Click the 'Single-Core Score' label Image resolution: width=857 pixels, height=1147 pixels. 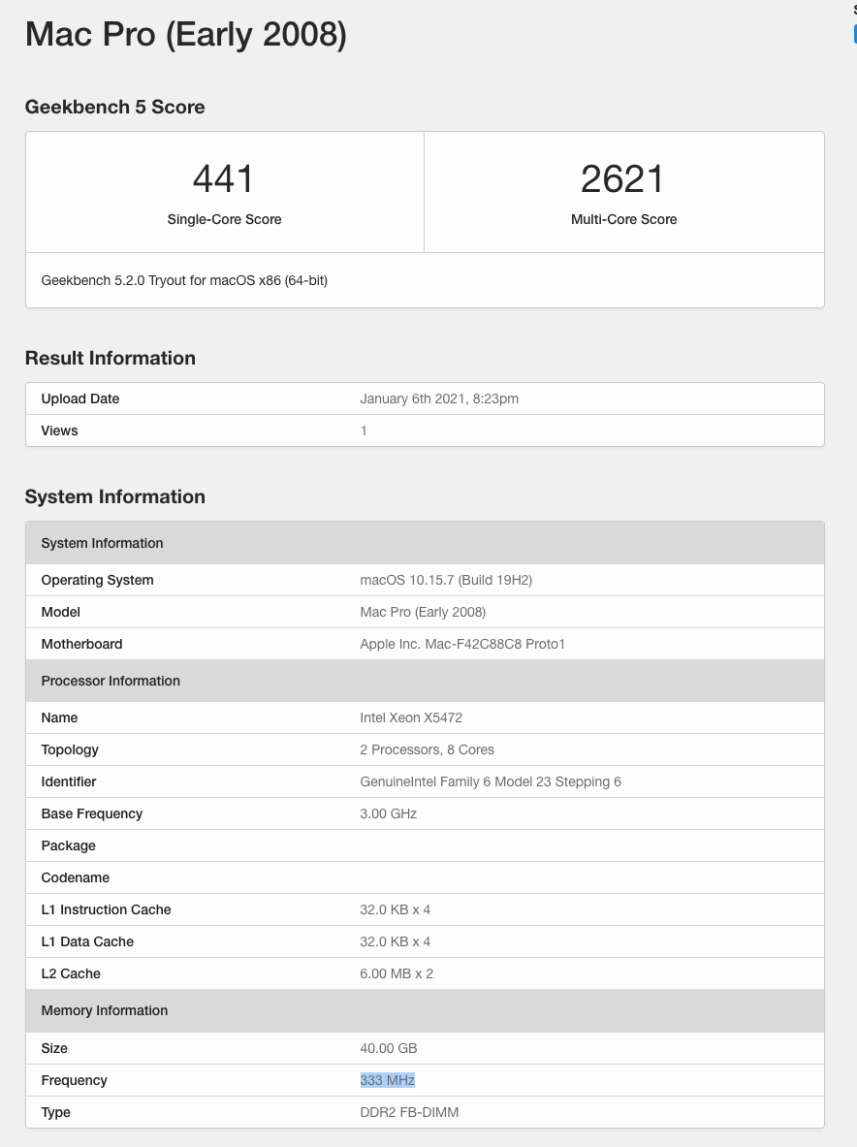[225, 219]
